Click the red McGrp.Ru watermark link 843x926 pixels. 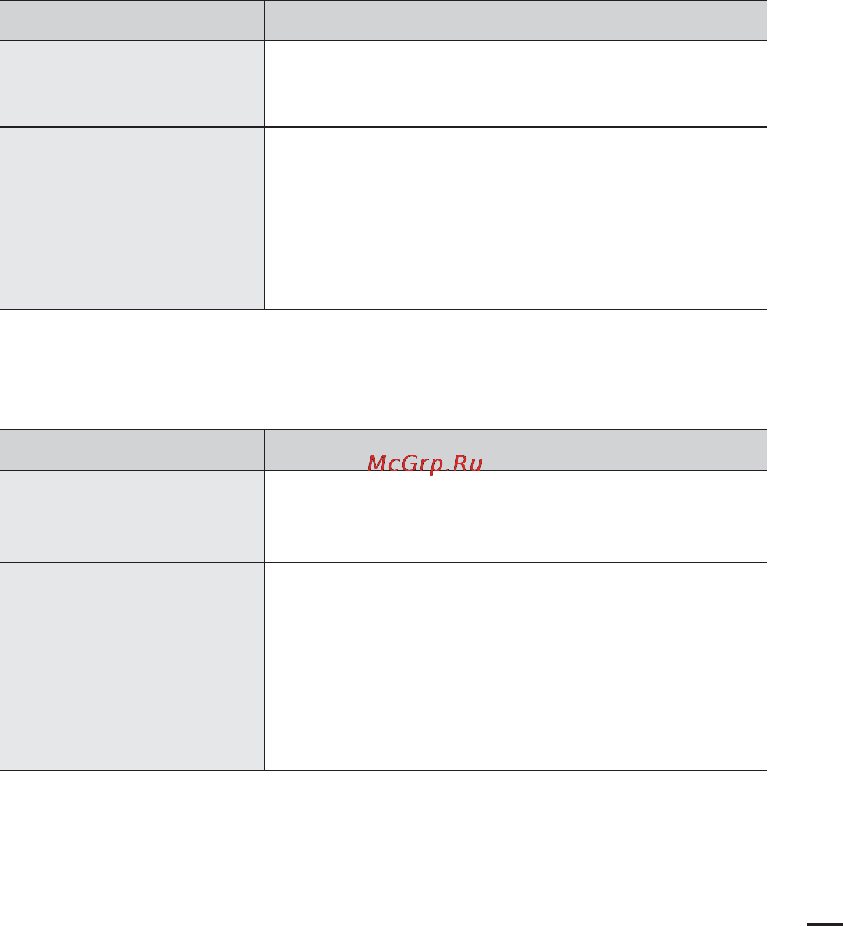click(426, 464)
